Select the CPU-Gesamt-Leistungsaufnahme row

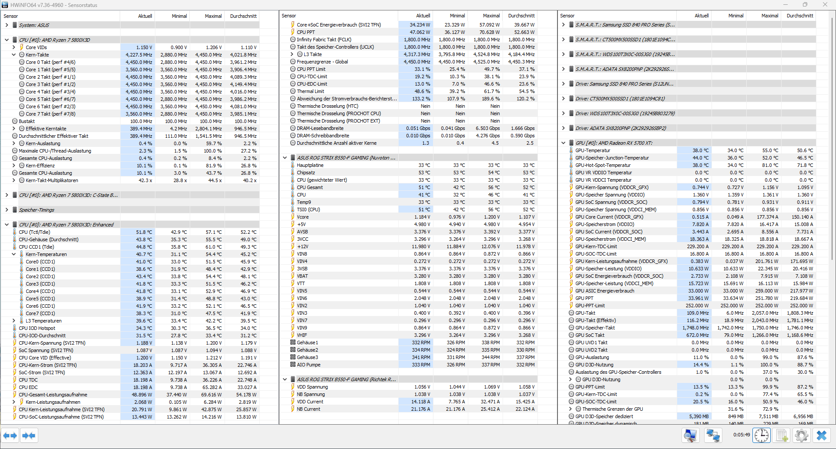130,395
